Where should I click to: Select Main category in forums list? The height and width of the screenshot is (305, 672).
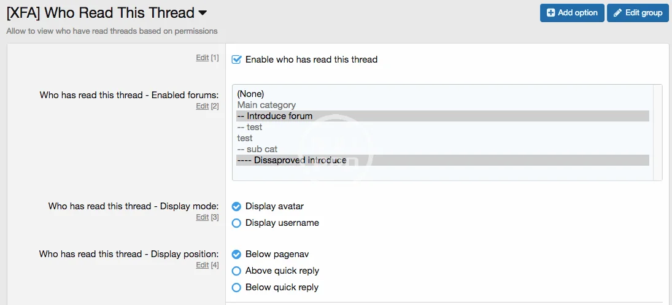tap(266, 105)
